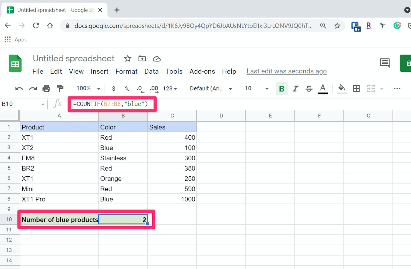Click into the formula bar COUNTIF text

[x=111, y=104]
